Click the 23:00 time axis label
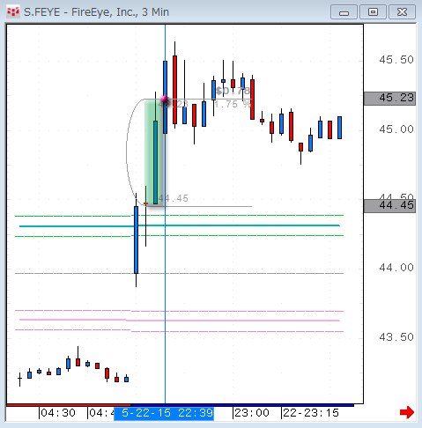 [252, 413]
